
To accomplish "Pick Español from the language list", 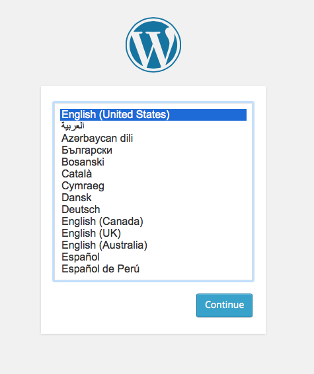I will coord(153,257).
